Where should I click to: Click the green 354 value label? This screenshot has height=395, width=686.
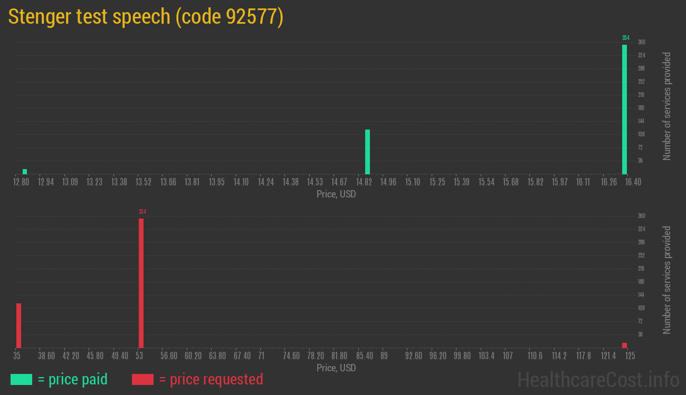click(625, 38)
